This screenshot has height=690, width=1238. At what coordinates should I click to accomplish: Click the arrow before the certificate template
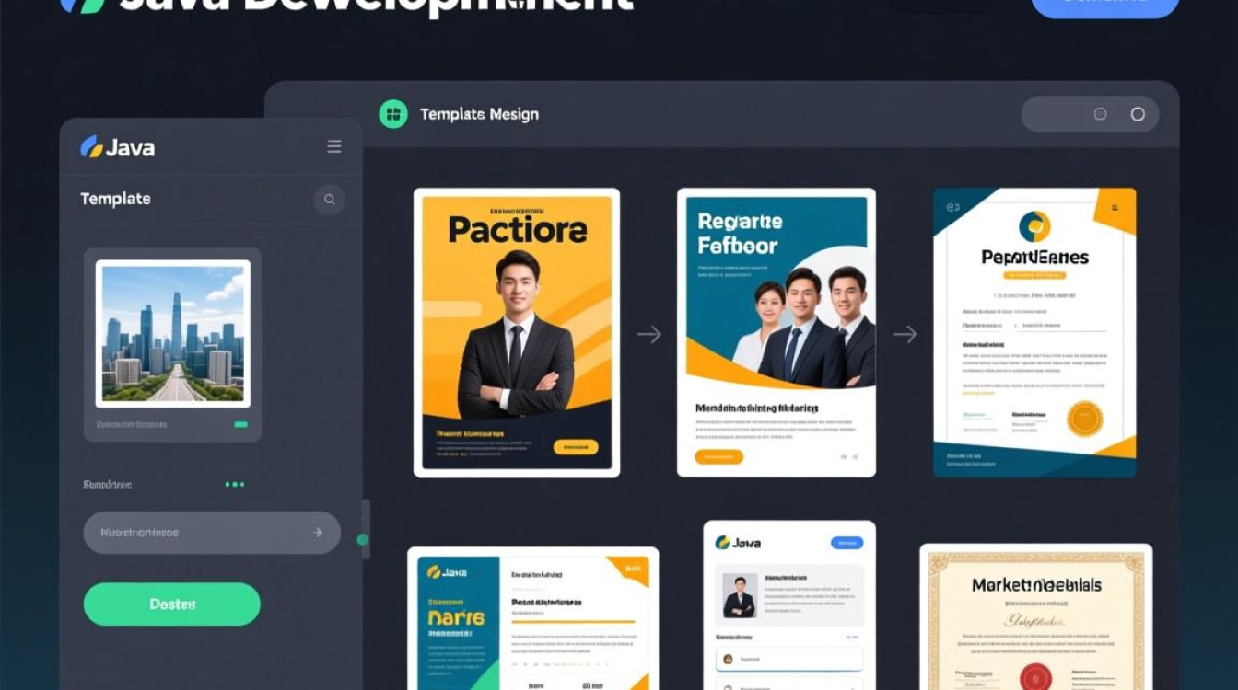coord(905,335)
